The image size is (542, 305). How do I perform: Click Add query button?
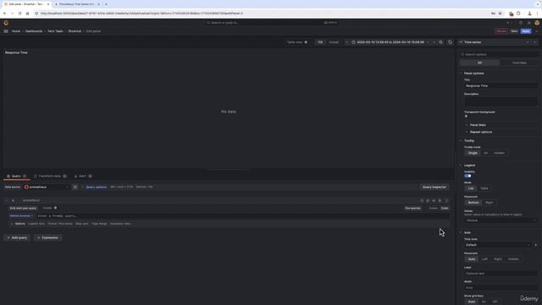(17, 238)
